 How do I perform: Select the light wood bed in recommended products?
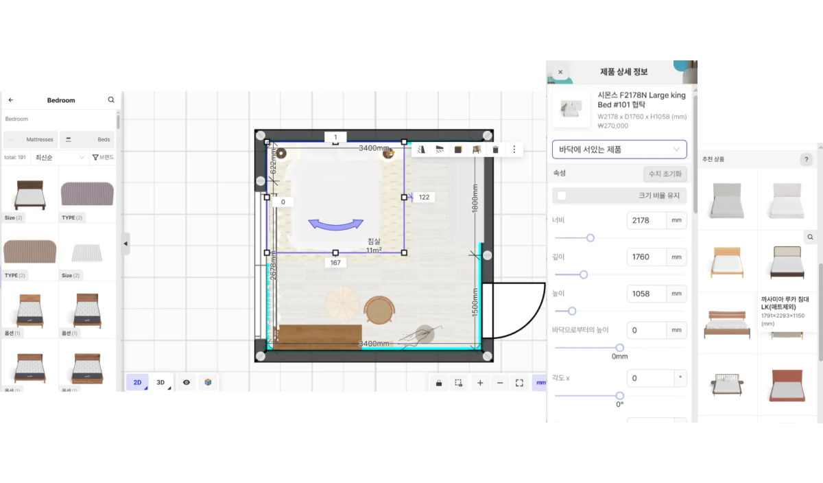pos(726,261)
